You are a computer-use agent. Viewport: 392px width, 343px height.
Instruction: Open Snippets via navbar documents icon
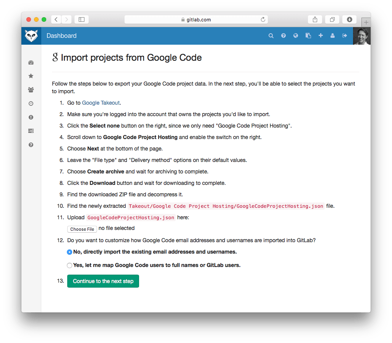pos(308,36)
